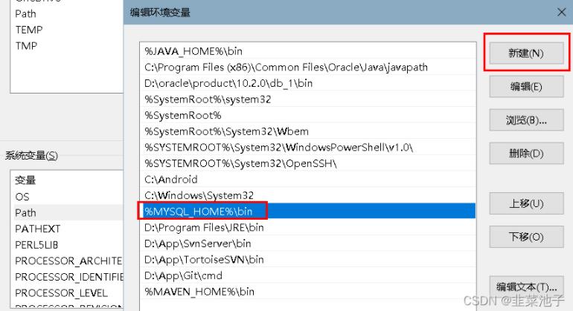Select Path in system variables list

(x=26, y=213)
